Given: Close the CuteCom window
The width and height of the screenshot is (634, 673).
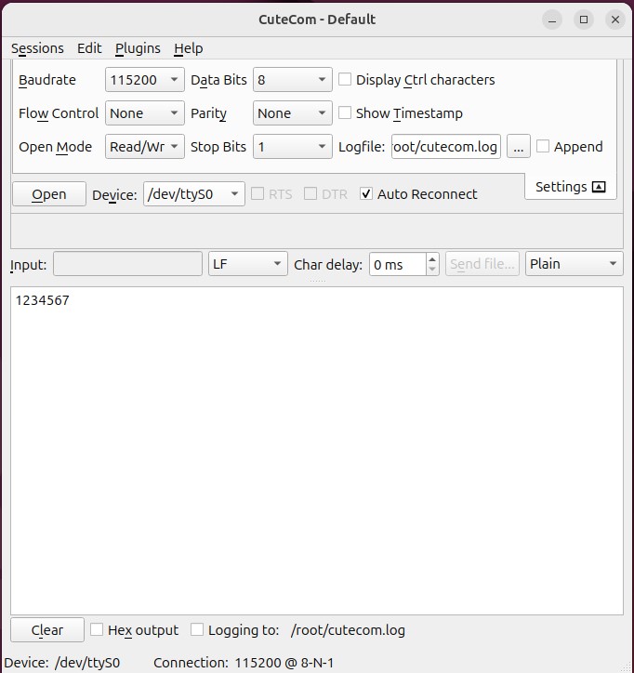Looking at the screenshot, I should tap(615, 20).
